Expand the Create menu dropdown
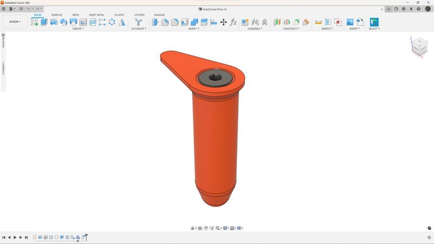 point(78,29)
